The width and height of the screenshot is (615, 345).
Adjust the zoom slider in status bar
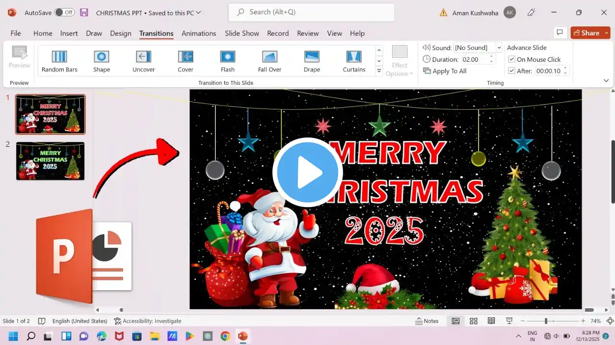coord(546,321)
